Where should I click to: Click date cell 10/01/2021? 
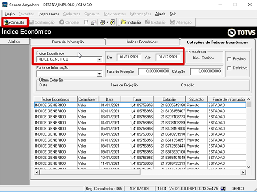point(110,158)
